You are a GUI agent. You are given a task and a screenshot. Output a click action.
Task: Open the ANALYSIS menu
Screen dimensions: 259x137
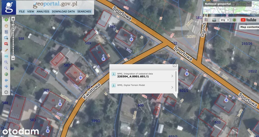point(43,12)
